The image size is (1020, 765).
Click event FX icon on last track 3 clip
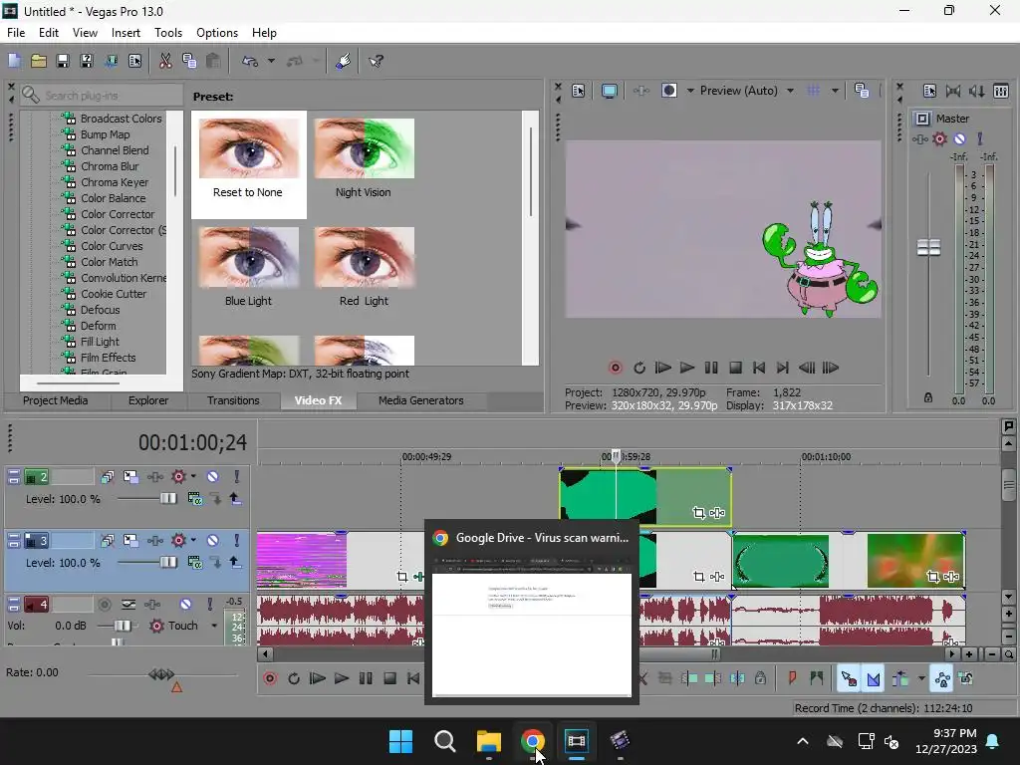[951, 577]
